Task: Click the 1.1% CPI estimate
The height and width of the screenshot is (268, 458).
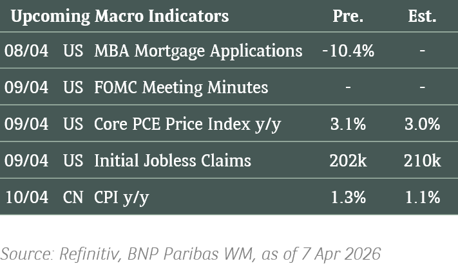Action: pos(422,197)
